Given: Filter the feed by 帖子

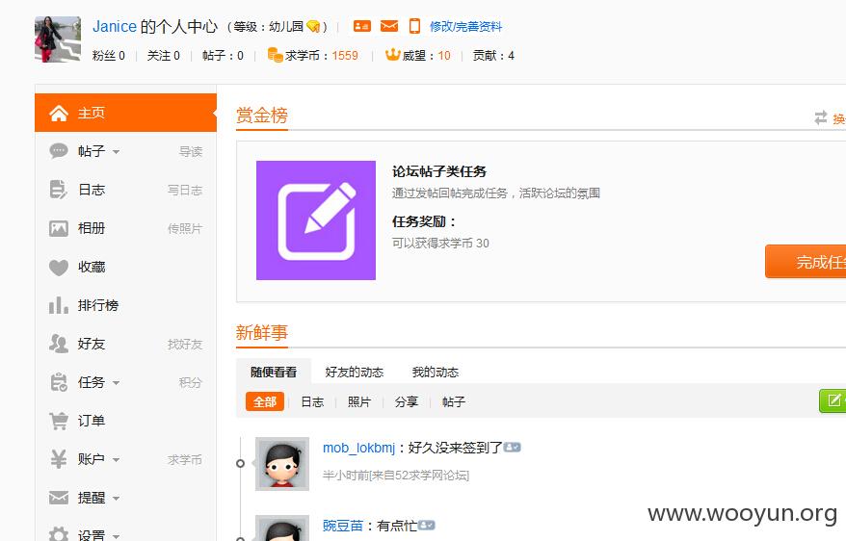Looking at the screenshot, I should point(453,402).
